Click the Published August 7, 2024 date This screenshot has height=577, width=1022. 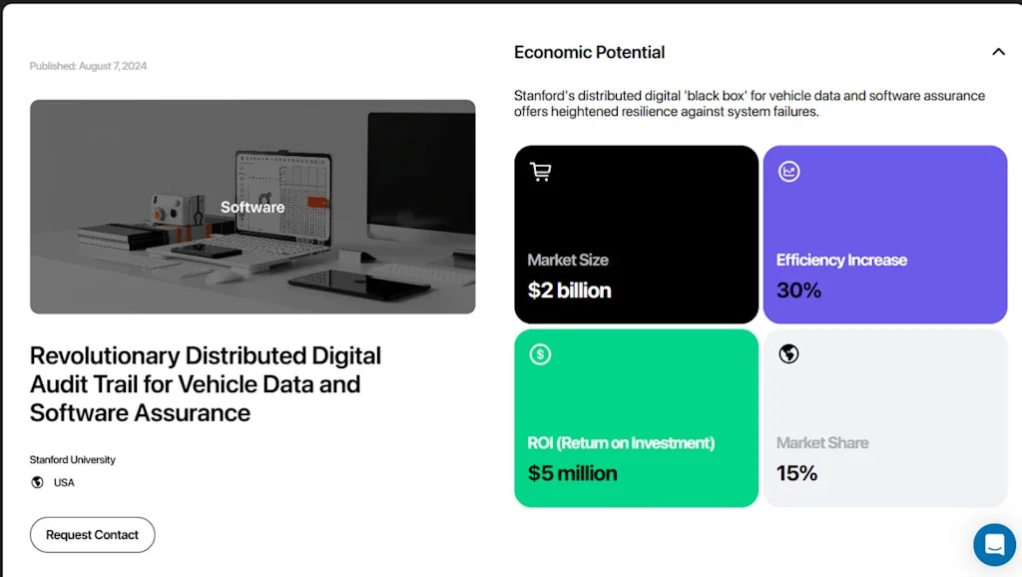pyautogui.click(x=88, y=66)
